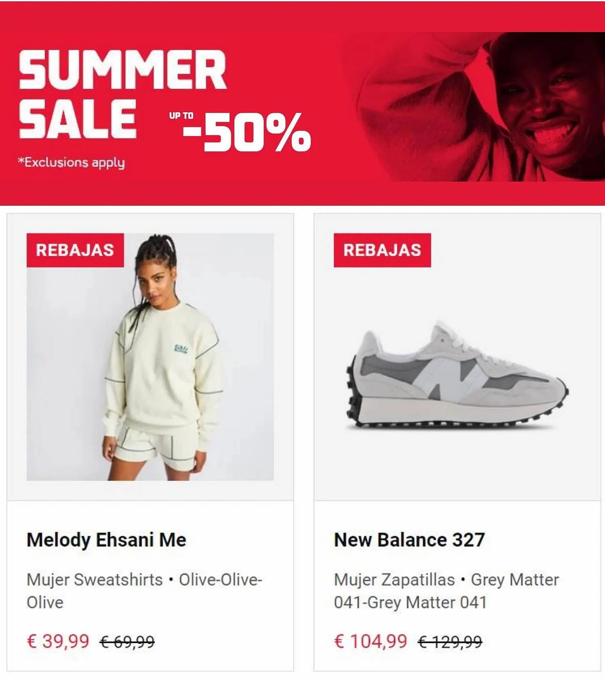This screenshot has height=680, width=605.
Task: Open the Melody Ehsani Me product title
Action: (x=106, y=540)
